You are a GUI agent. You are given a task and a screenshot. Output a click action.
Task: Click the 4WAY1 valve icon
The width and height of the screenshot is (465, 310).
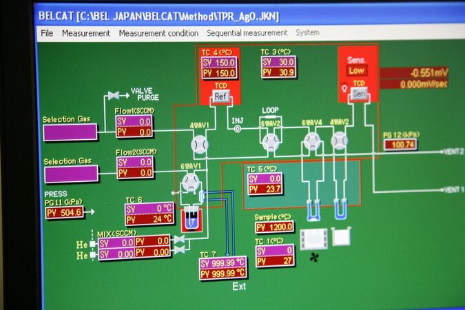pyautogui.click(x=199, y=143)
